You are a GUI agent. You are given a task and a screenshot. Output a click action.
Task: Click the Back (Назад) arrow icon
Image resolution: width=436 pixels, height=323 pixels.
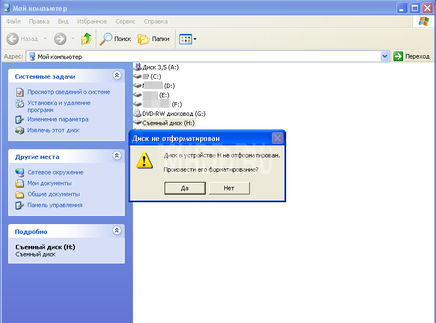[13, 39]
